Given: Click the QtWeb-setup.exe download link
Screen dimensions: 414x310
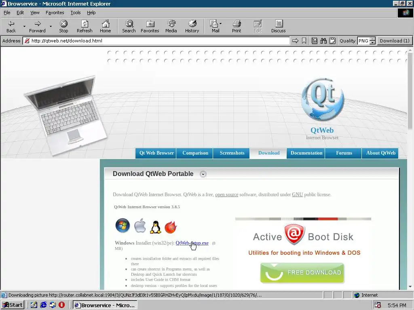Looking at the screenshot, I should [192, 243].
